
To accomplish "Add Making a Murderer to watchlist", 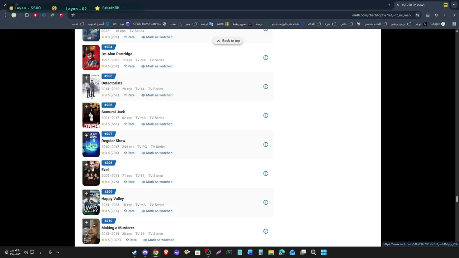I will 86,223.
